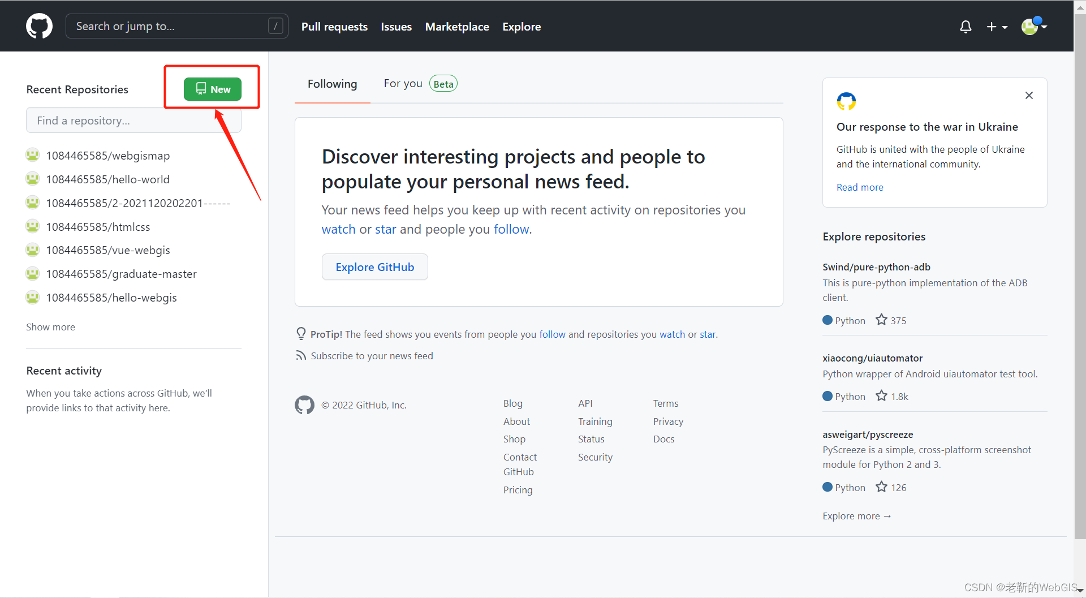Screen dimensions: 1086x598
Task: Open the About footer link
Action: pyautogui.click(x=516, y=421)
